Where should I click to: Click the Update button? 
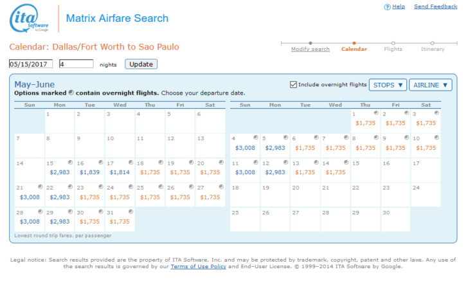click(x=141, y=64)
